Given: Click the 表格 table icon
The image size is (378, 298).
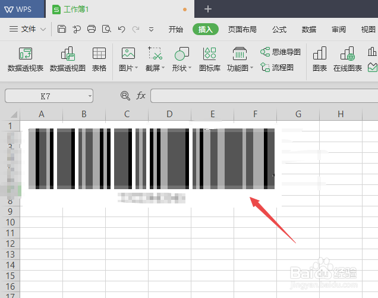Looking at the screenshot, I should tap(99, 59).
